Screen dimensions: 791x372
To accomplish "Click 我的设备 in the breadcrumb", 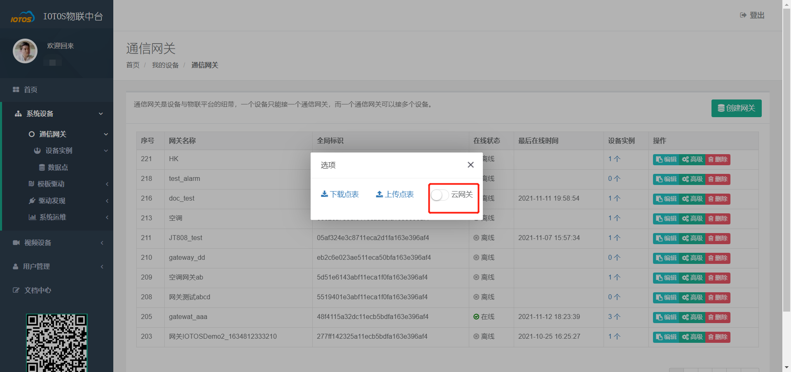I will [165, 65].
